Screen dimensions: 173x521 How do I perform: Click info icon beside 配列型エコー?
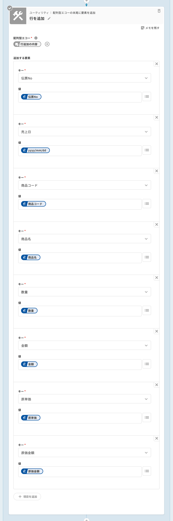tap(36, 38)
